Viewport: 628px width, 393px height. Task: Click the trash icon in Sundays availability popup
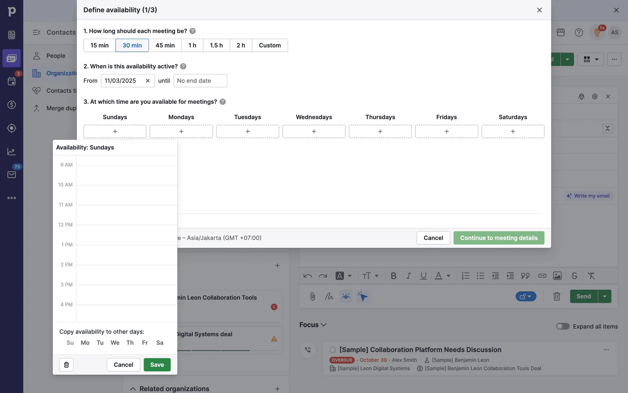pos(66,365)
